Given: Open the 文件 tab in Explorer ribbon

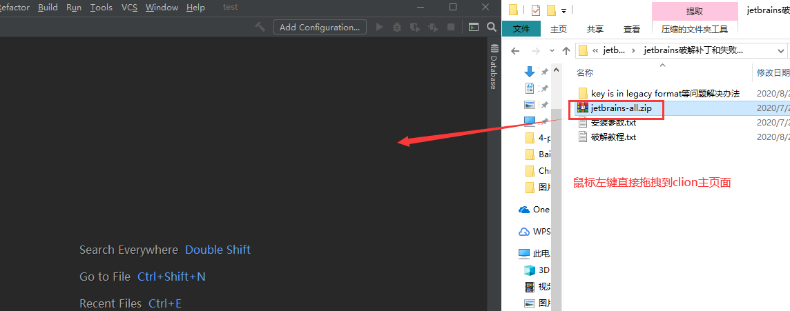Looking at the screenshot, I should (x=521, y=29).
